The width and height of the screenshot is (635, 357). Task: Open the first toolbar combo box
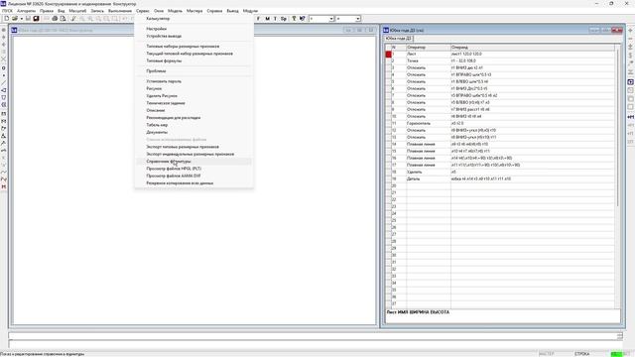click(x=321, y=19)
